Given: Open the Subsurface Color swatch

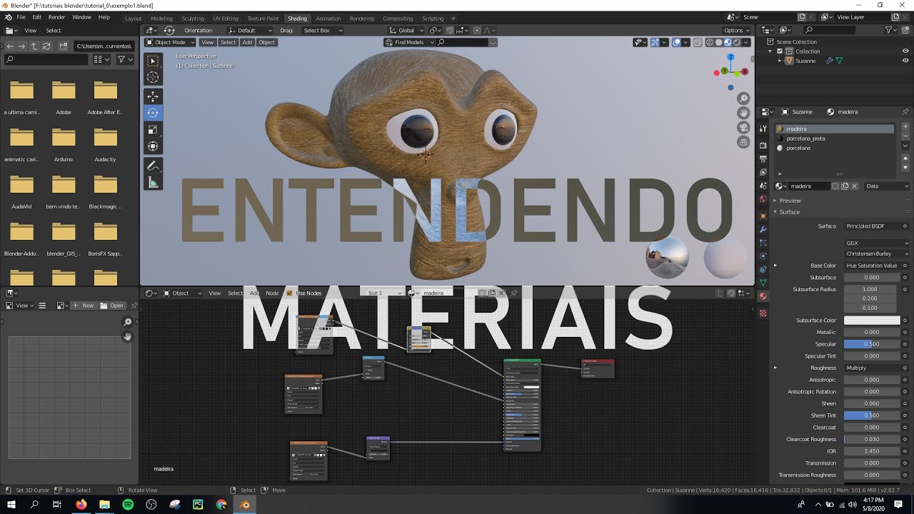Looking at the screenshot, I should click(872, 321).
